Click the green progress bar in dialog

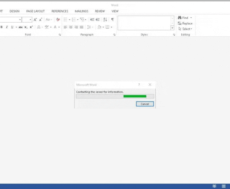point(135,96)
